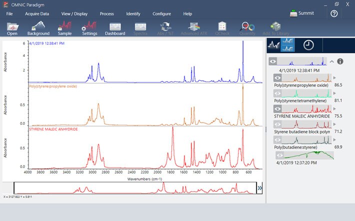The width and height of the screenshot is (355, 221).
Task: Open the history clock panel
Action: pos(308,45)
